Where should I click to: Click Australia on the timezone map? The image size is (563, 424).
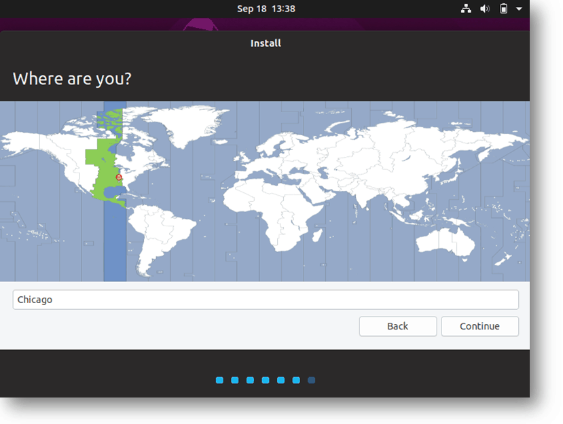click(446, 242)
